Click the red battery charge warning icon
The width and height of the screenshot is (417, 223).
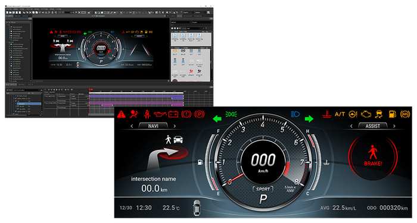click(173, 114)
